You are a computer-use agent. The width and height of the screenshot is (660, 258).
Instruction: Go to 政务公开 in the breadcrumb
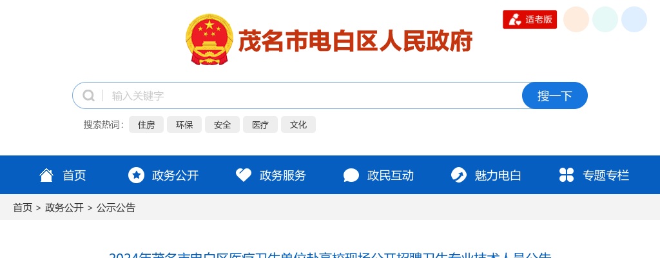tap(64, 208)
